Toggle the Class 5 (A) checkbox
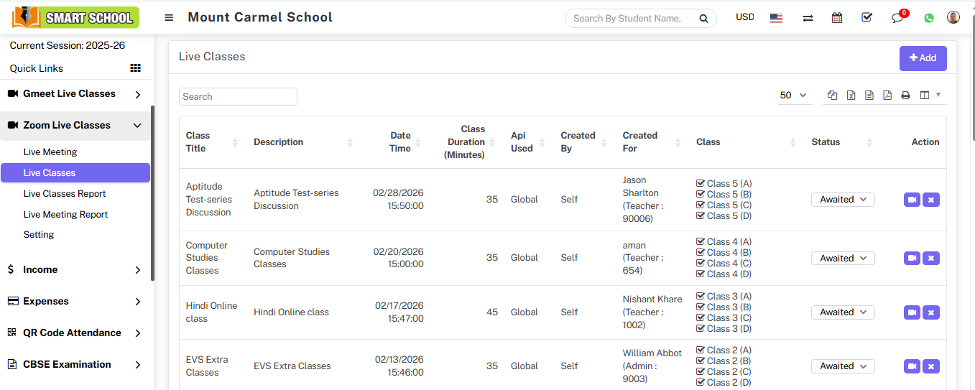 coord(701,183)
